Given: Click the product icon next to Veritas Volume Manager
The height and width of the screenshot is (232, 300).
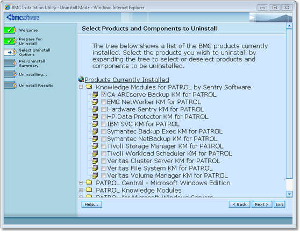Looking at the screenshot, I should click(95, 175).
